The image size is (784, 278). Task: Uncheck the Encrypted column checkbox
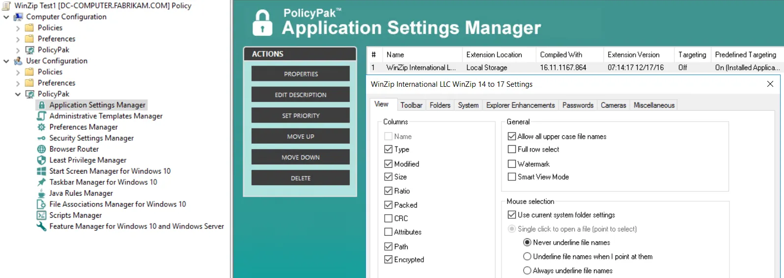[389, 259]
